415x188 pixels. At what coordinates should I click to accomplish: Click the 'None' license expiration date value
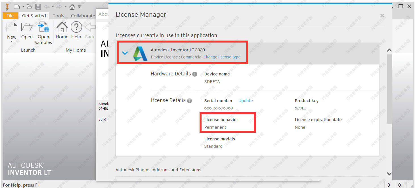point(300,127)
